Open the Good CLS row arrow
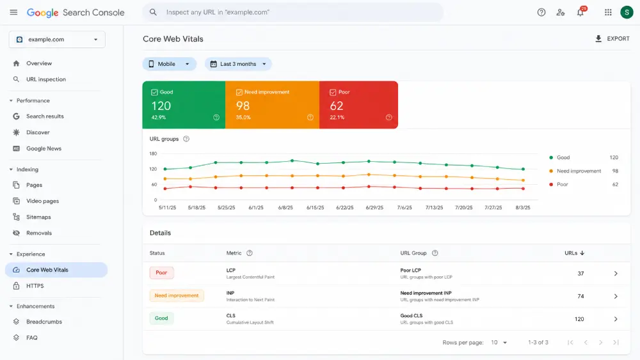The height and width of the screenshot is (360, 640). 616,319
